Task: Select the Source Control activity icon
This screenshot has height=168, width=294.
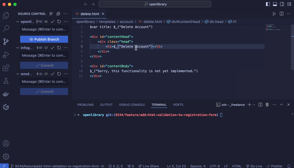Action: (6, 41)
